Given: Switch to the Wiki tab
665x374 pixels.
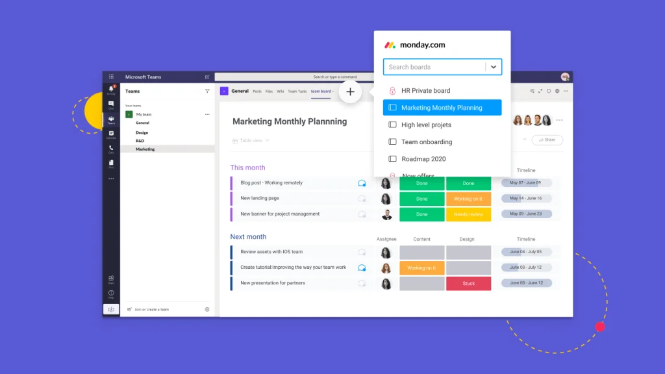Looking at the screenshot, I should (x=281, y=92).
